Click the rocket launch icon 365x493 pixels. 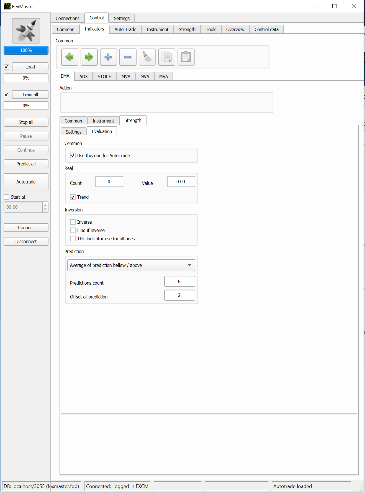(26, 31)
